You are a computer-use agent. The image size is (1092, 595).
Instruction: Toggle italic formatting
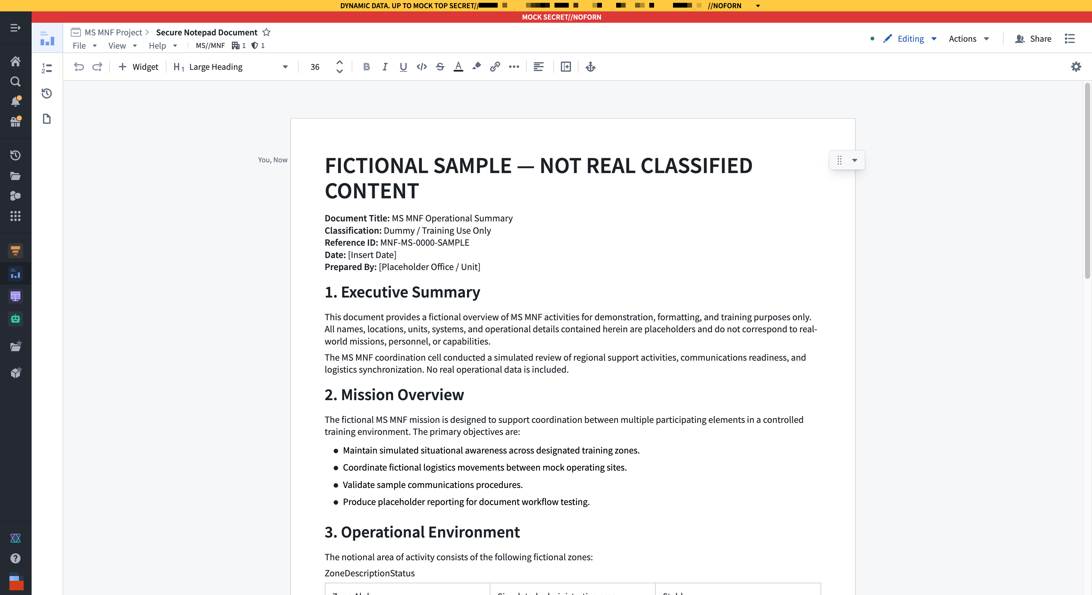[385, 67]
